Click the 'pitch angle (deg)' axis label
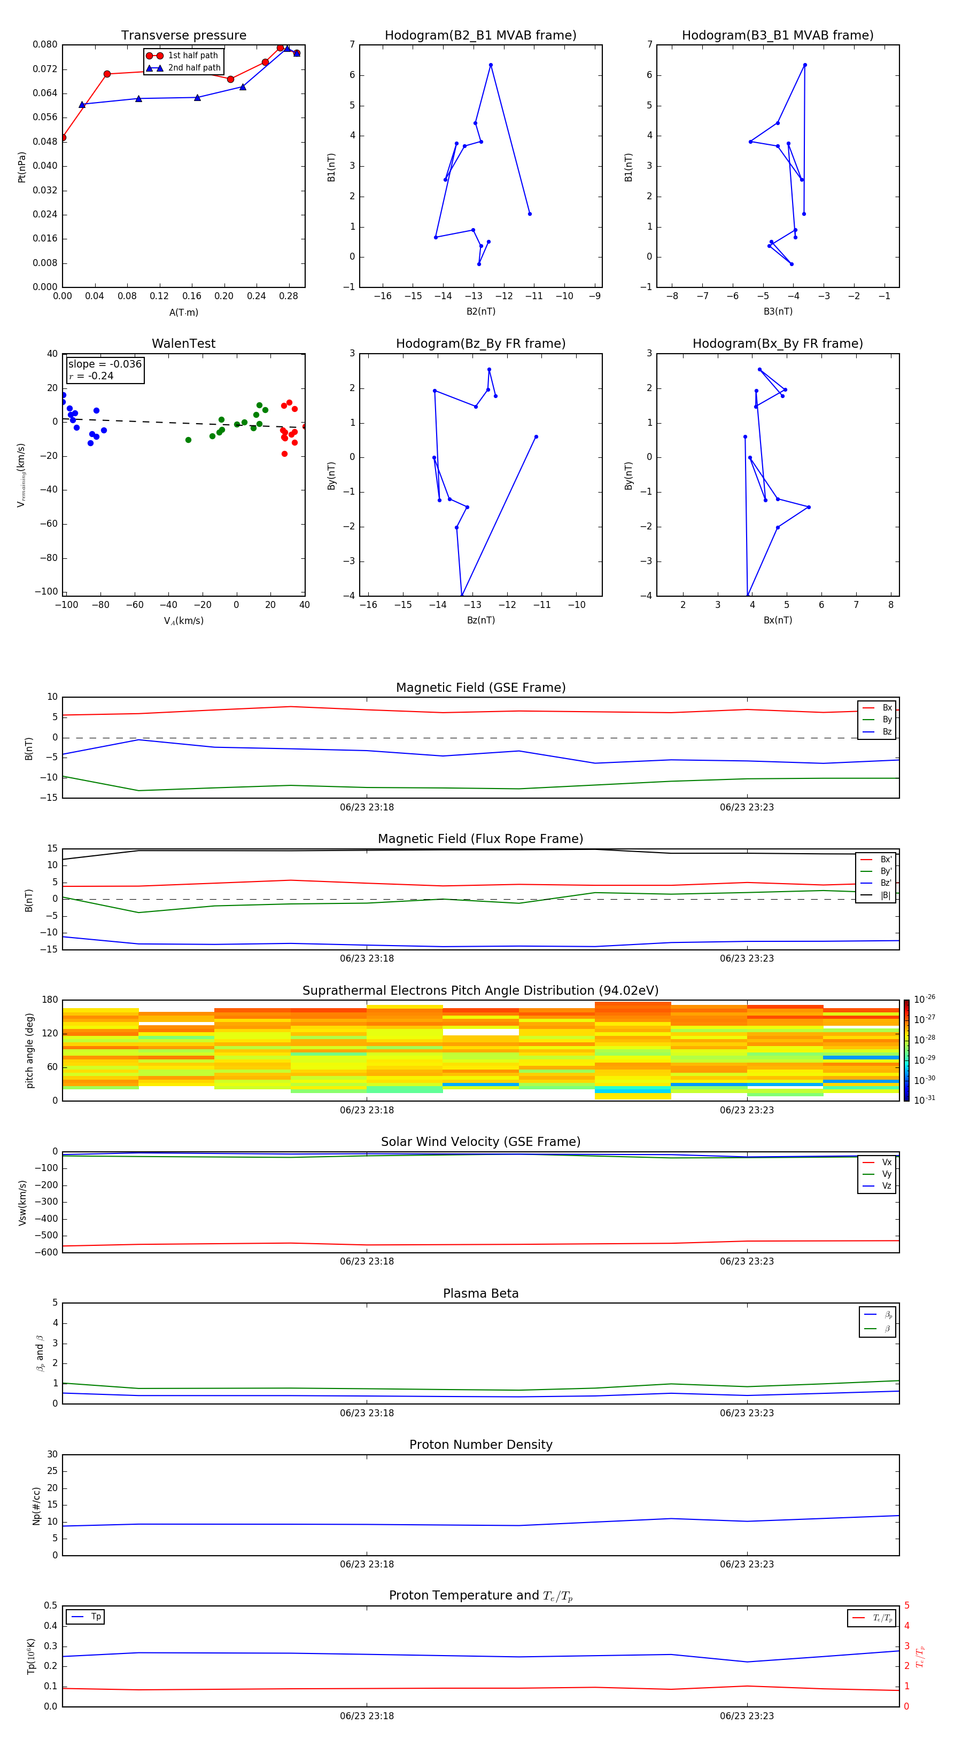The width and height of the screenshot is (962, 1763). 29,1050
